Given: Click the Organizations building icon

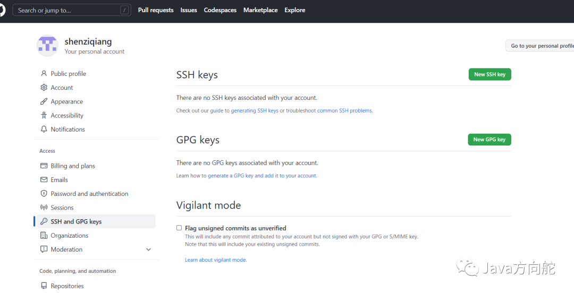Looking at the screenshot, I should (44, 235).
